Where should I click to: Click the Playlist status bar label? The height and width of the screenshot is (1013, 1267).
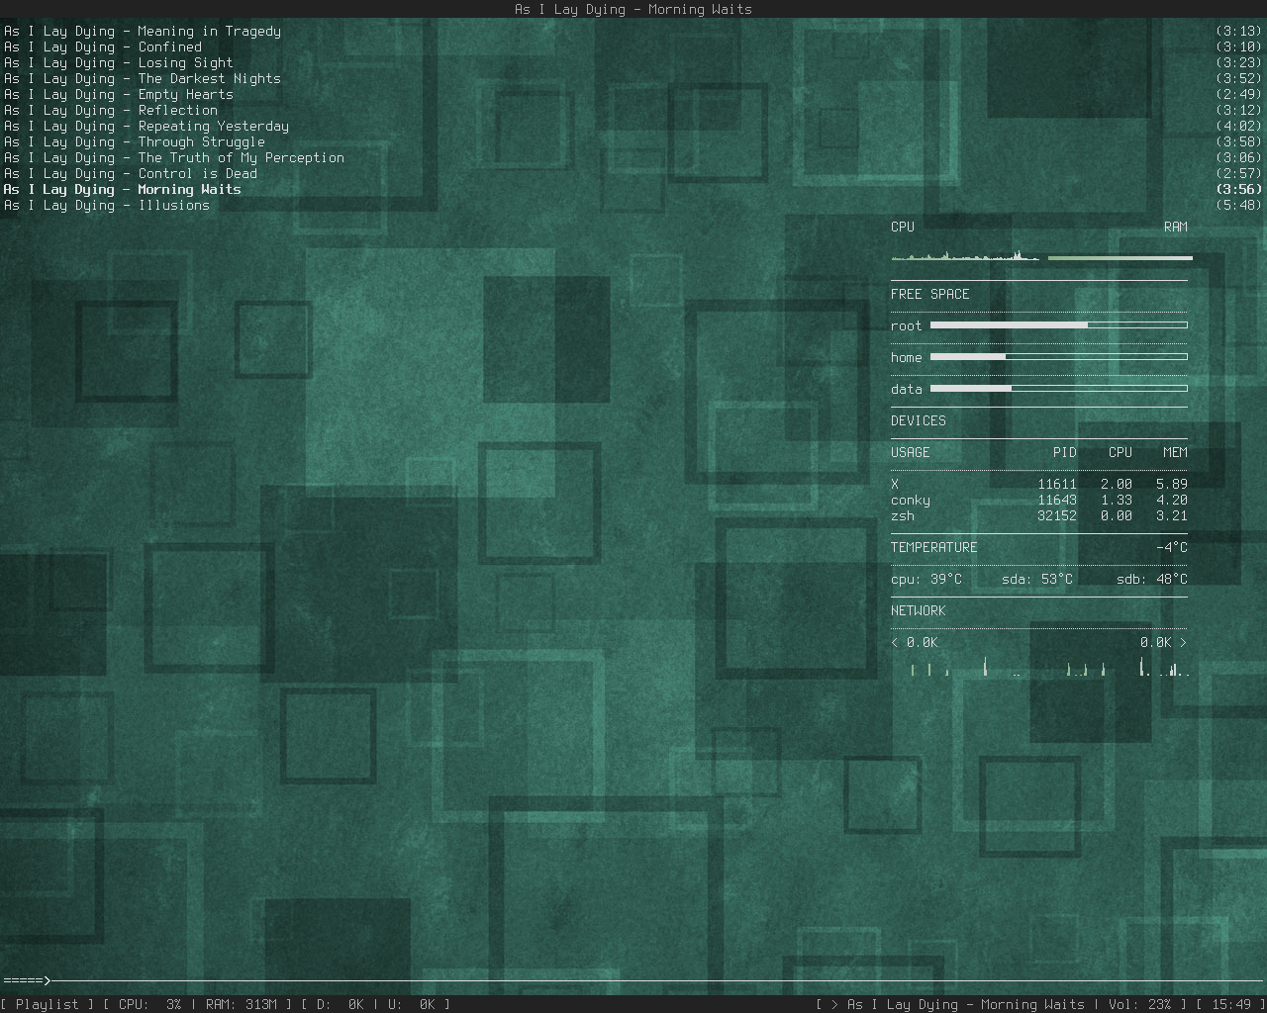tap(48, 1005)
